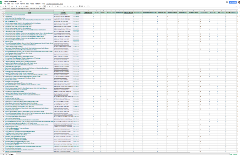
Task: Open the File menu
Action: [x=5, y=4]
